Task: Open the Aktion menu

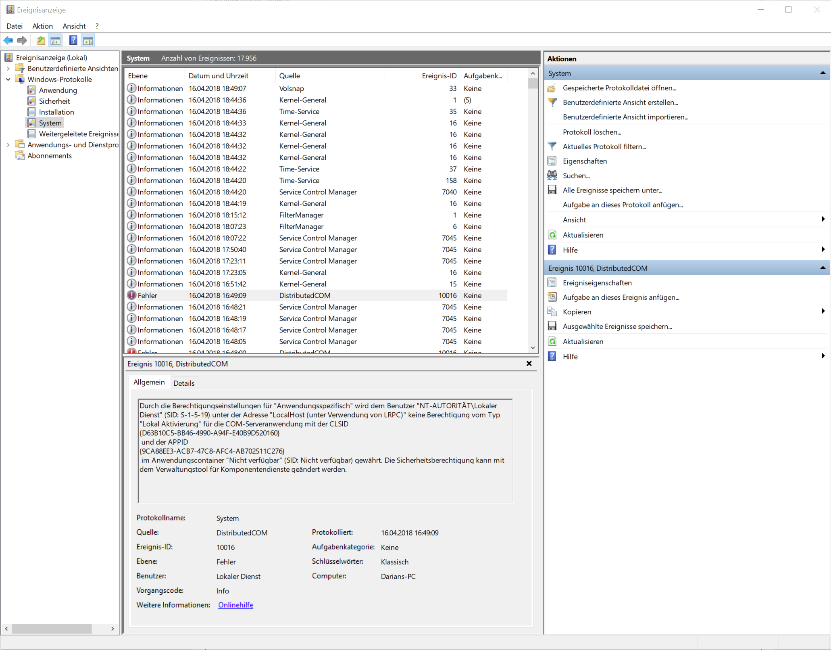Action: coord(42,26)
